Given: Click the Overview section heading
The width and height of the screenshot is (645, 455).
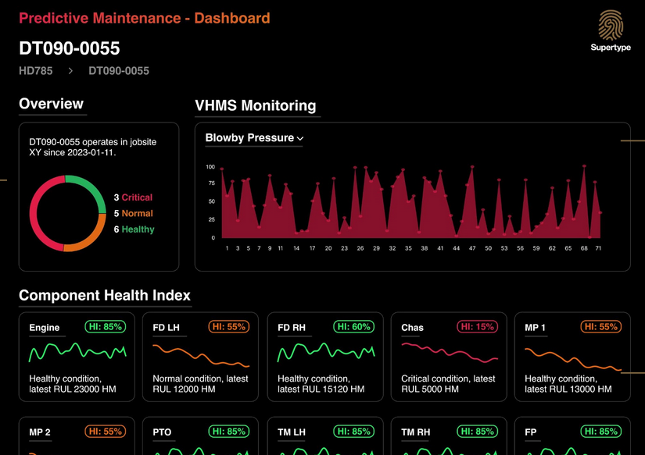Looking at the screenshot, I should click(52, 104).
